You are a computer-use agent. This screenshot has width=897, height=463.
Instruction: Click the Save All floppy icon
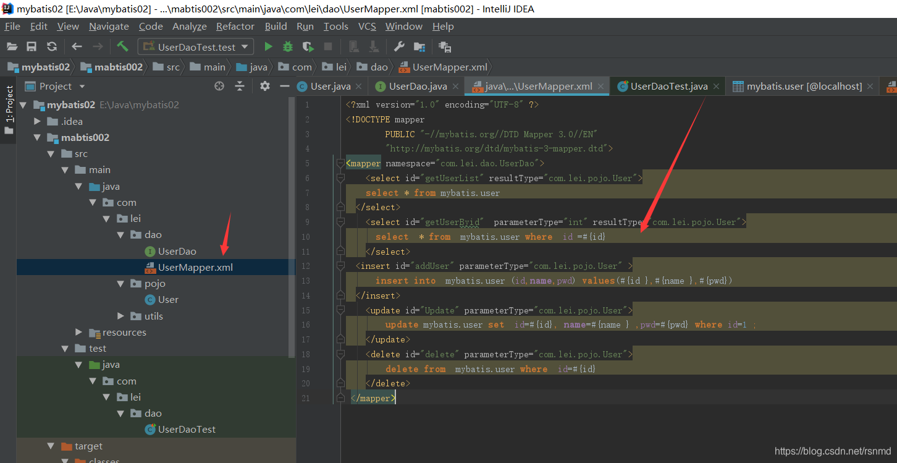(x=32, y=46)
